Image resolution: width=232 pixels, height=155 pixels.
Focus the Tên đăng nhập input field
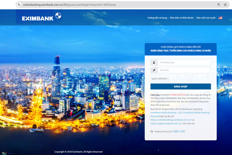[x=184, y=63]
